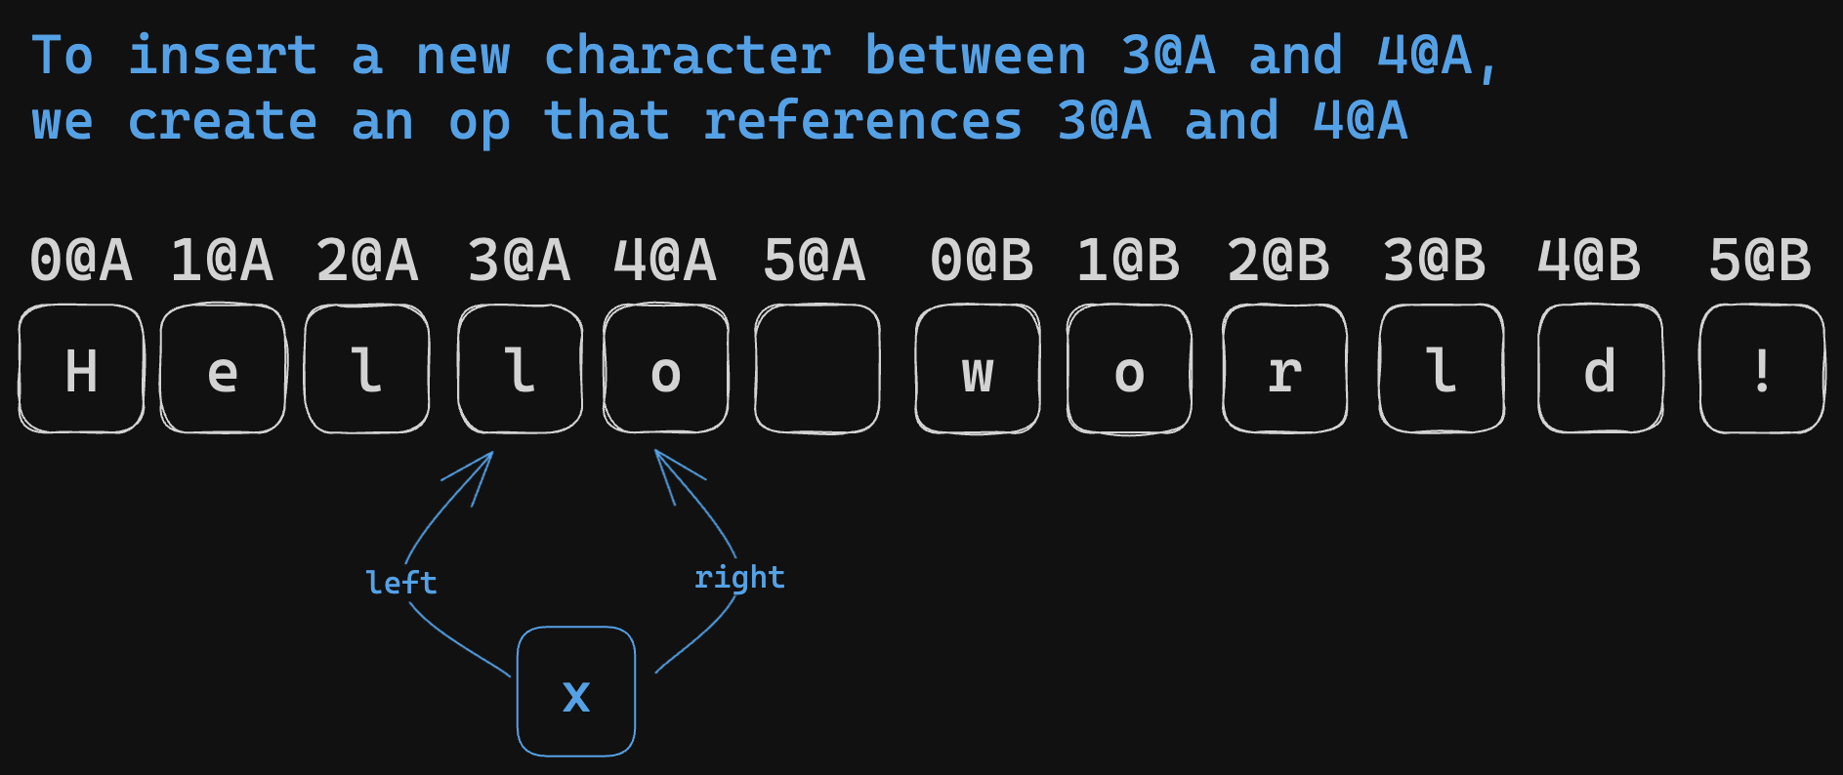Click the character box under 2@A
Screen dimensions: 1843x775
click(366, 369)
